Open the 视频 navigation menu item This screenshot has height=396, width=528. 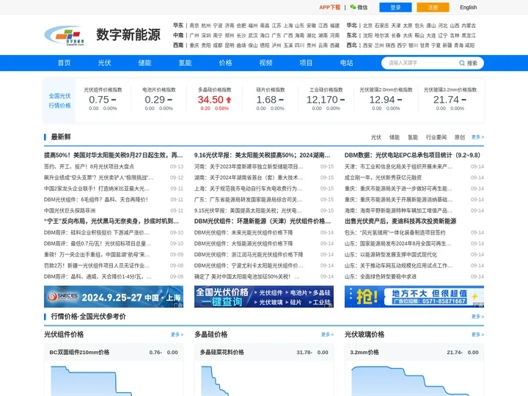click(265, 63)
